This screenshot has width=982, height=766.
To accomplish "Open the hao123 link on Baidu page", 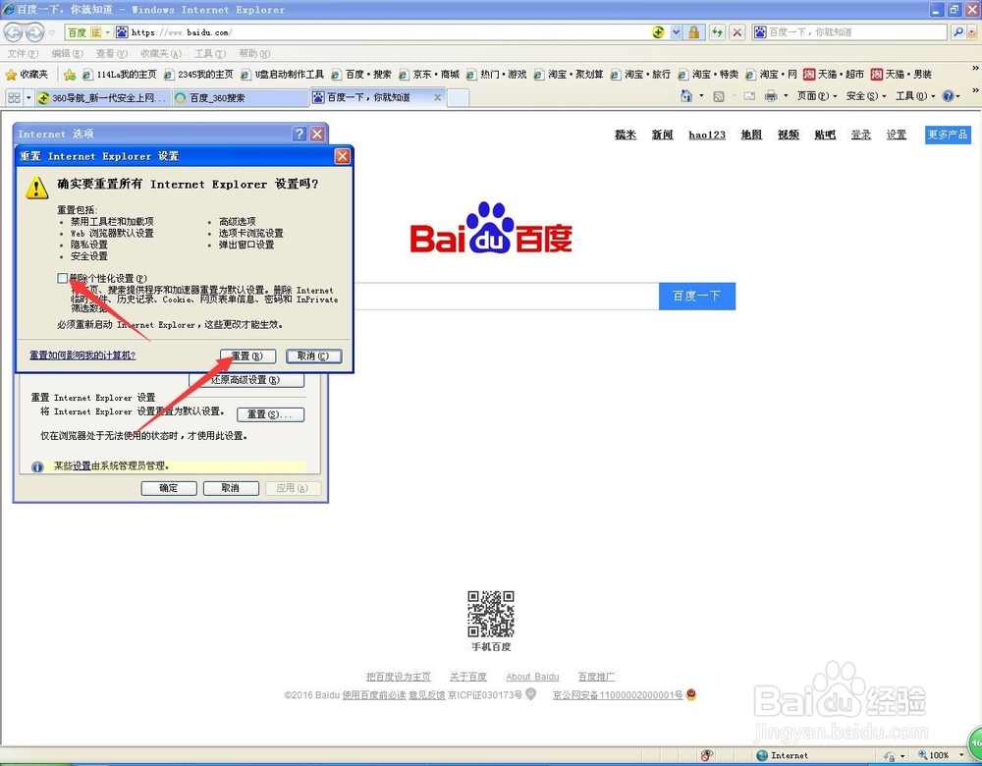I will (x=707, y=135).
